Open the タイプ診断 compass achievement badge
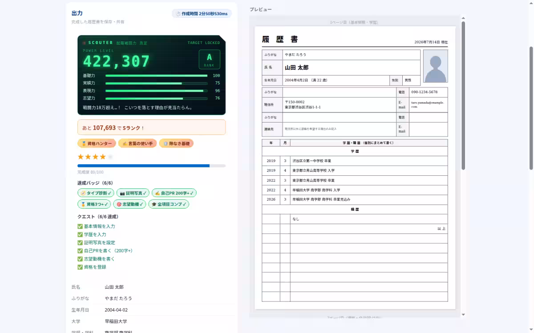Screen dimensions: 534x333 (96, 193)
